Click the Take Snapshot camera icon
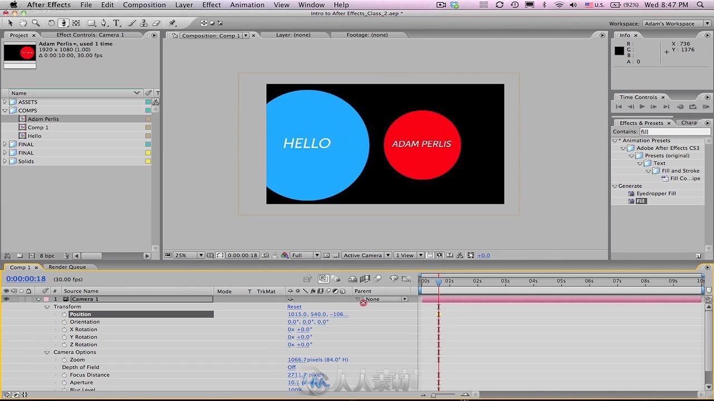Screen dimensions: 714x401 265,255
